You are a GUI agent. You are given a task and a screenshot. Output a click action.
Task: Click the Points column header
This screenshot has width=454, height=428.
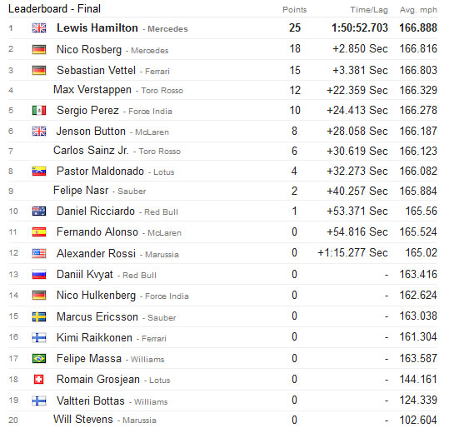pos(294,9)
